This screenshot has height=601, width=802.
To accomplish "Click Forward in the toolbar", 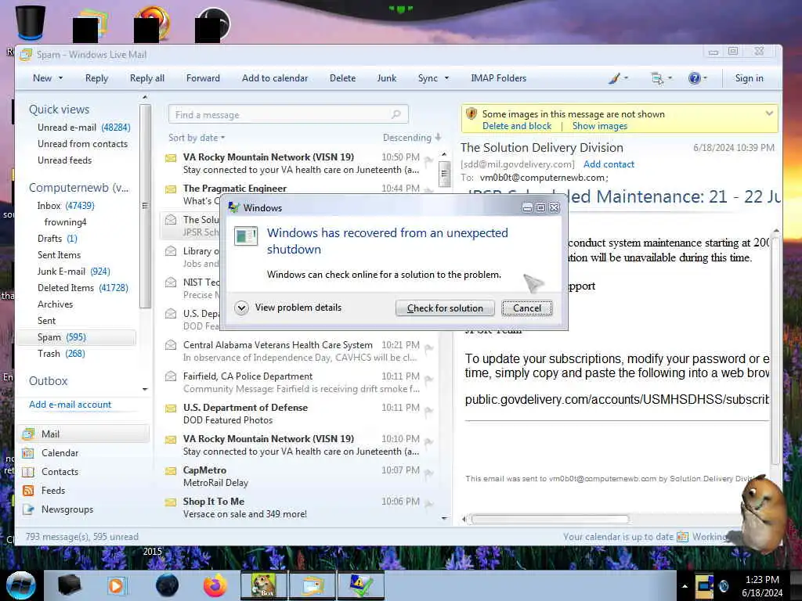I will click(x=203, y=78).
